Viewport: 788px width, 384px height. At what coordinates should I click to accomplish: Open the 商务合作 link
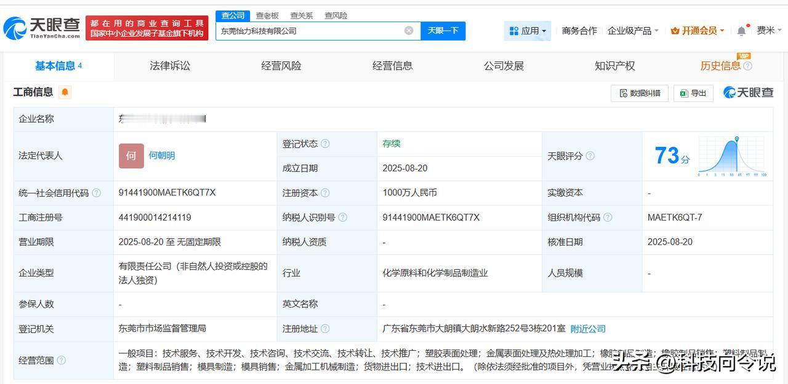[x=579, y=31]
